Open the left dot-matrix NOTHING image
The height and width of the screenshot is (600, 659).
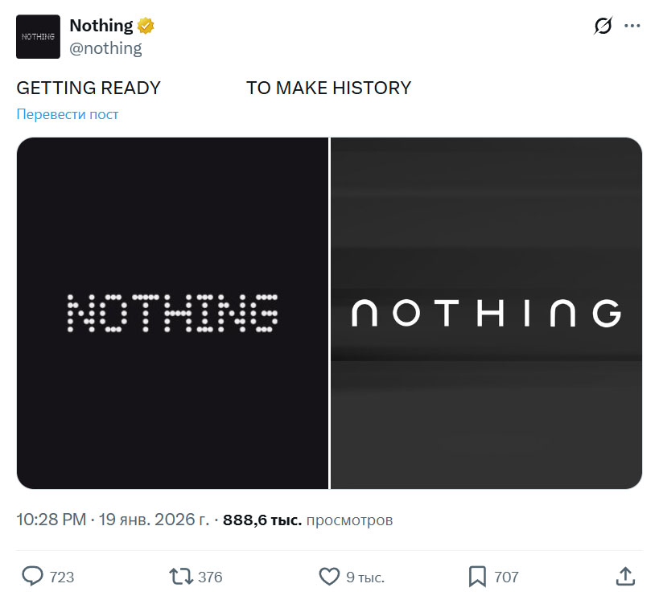(x=172, y=313)
